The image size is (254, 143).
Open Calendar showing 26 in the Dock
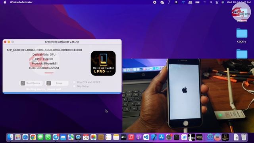point(86,137)
